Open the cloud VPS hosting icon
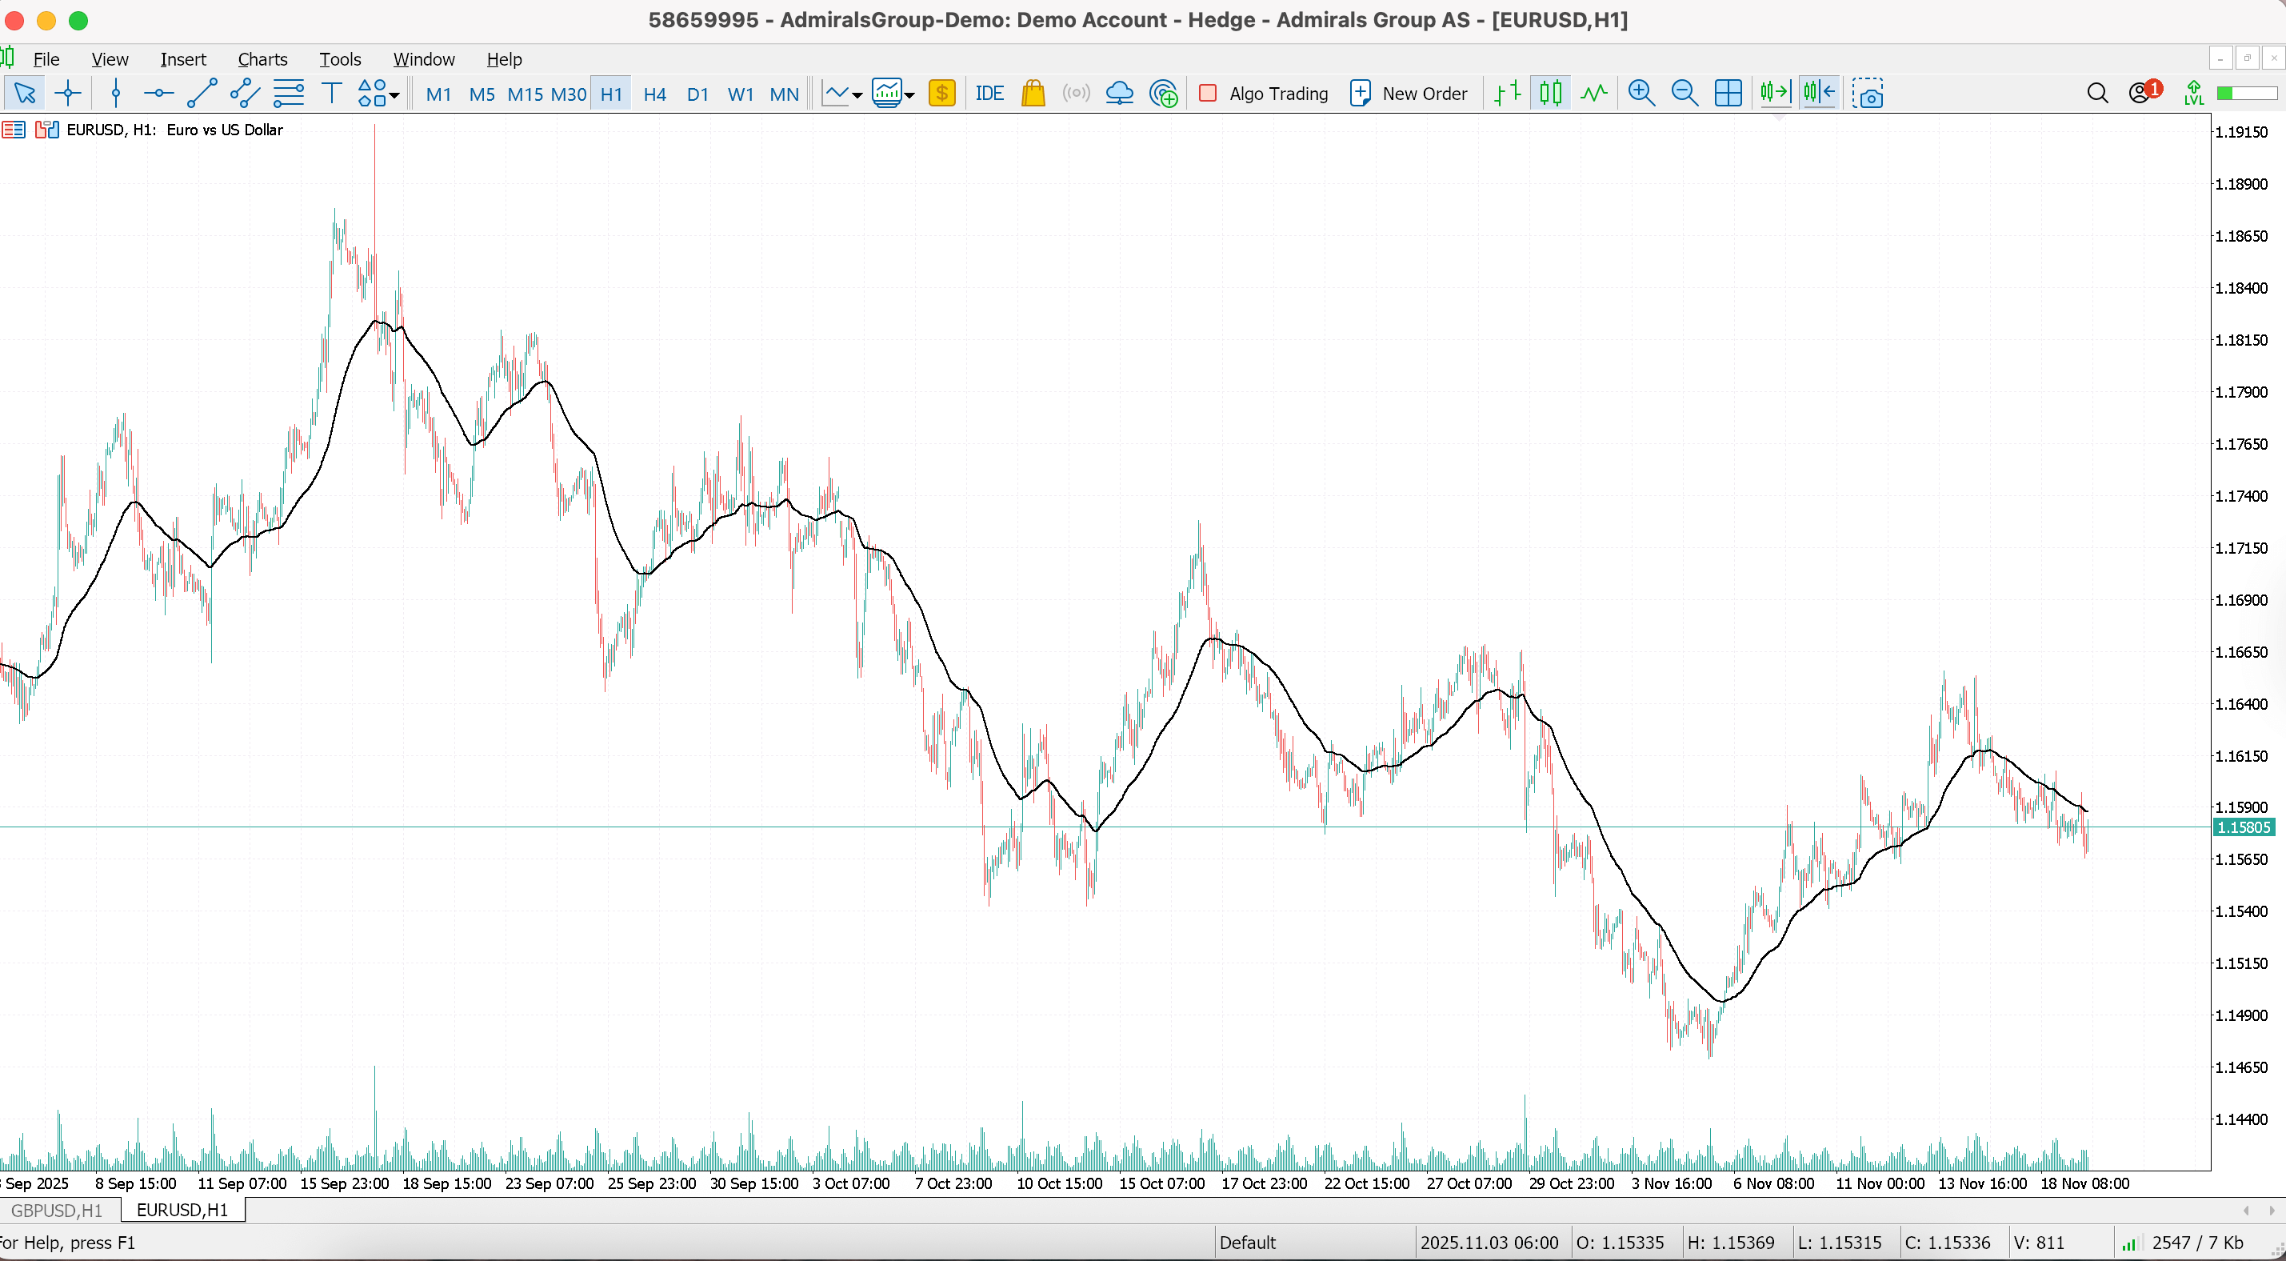 point(1120,94)
